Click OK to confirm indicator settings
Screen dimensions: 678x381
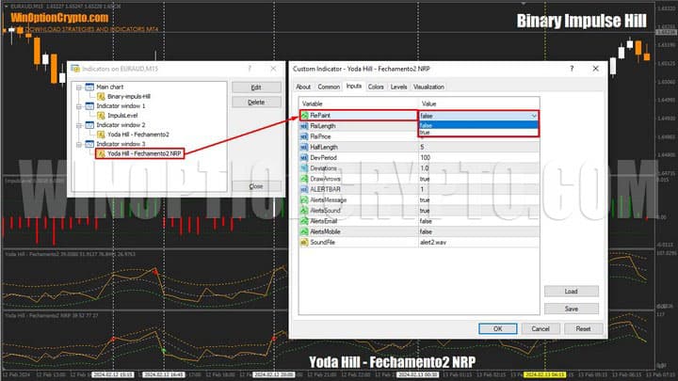[x=498, y=328]
